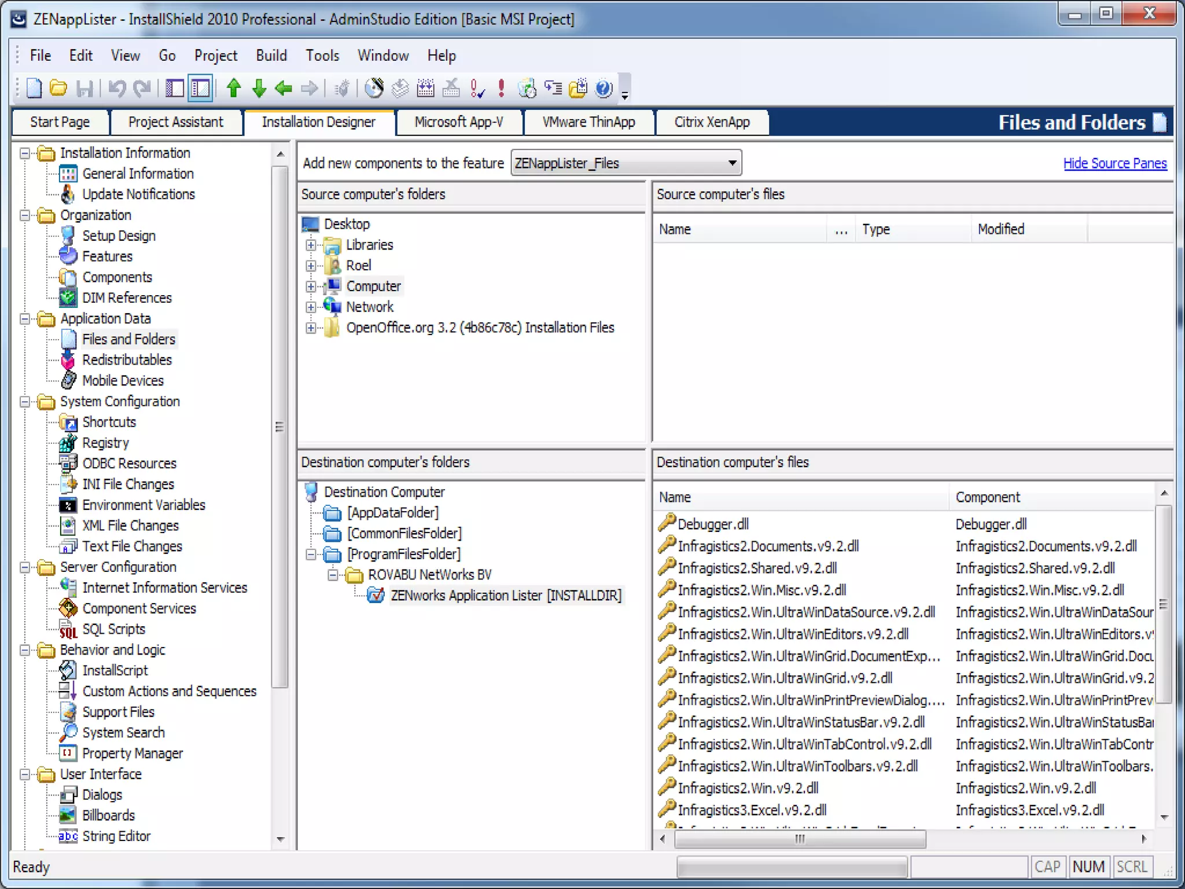This screenshot has width=1185, height=889.
Task: Open the Features view
Action: tap(107, 256)
